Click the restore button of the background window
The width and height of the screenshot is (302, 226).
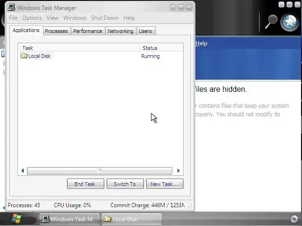coord(289,4)
